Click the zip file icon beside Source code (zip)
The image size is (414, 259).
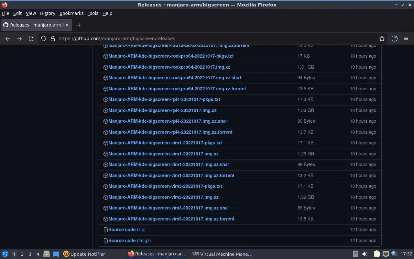(105, 230)
